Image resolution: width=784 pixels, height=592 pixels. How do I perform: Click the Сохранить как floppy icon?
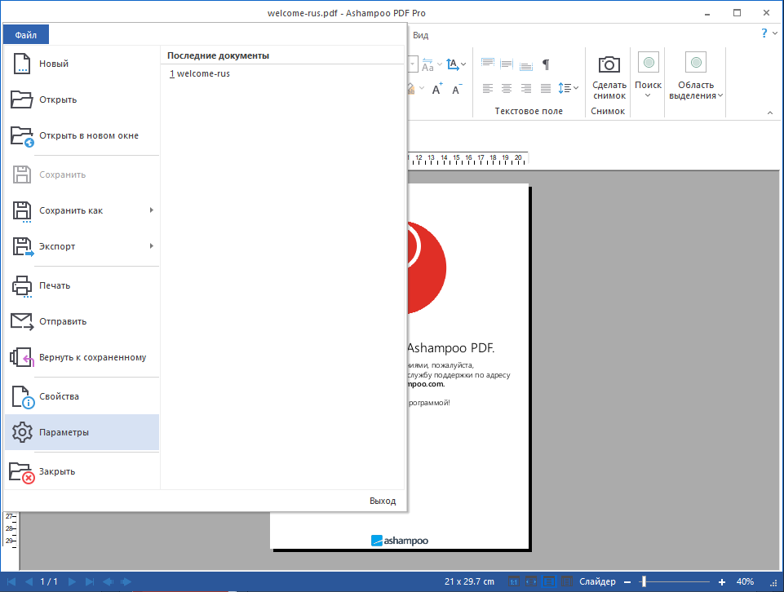point(21,211)
